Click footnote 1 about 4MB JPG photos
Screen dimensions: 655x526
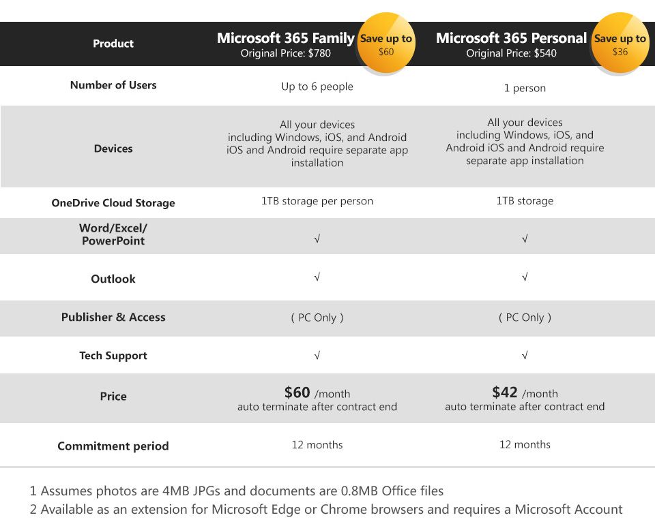(237, 491)
